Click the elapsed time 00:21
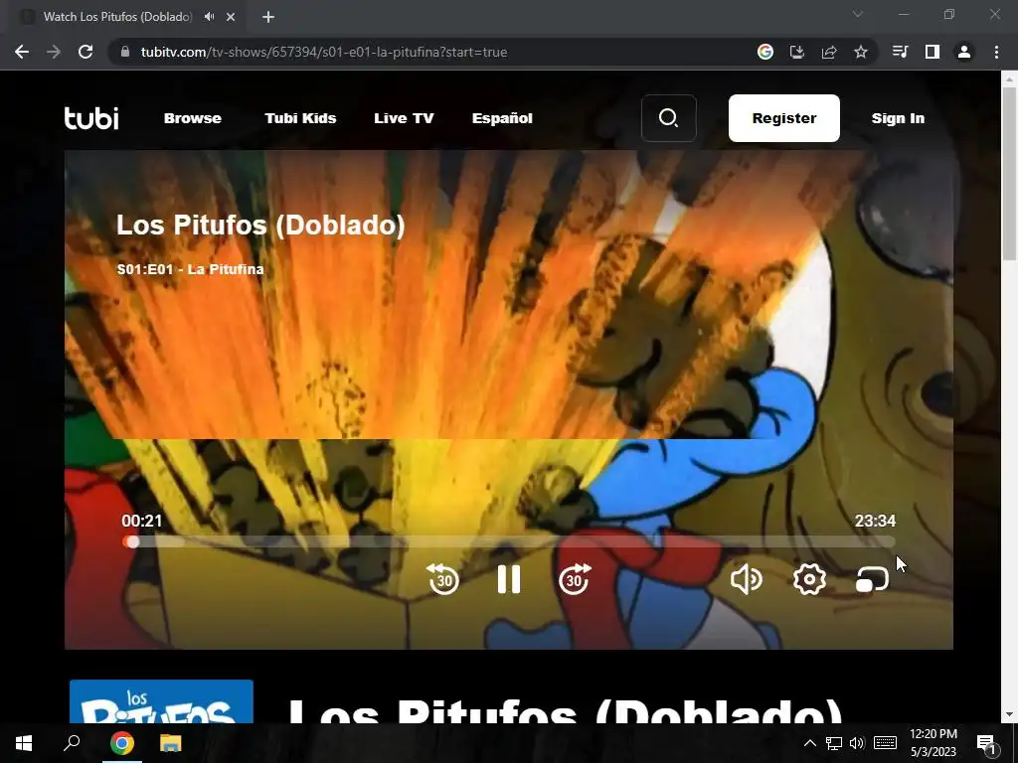The height and width of the screenshot is (763, 1018). coord(141,521)
